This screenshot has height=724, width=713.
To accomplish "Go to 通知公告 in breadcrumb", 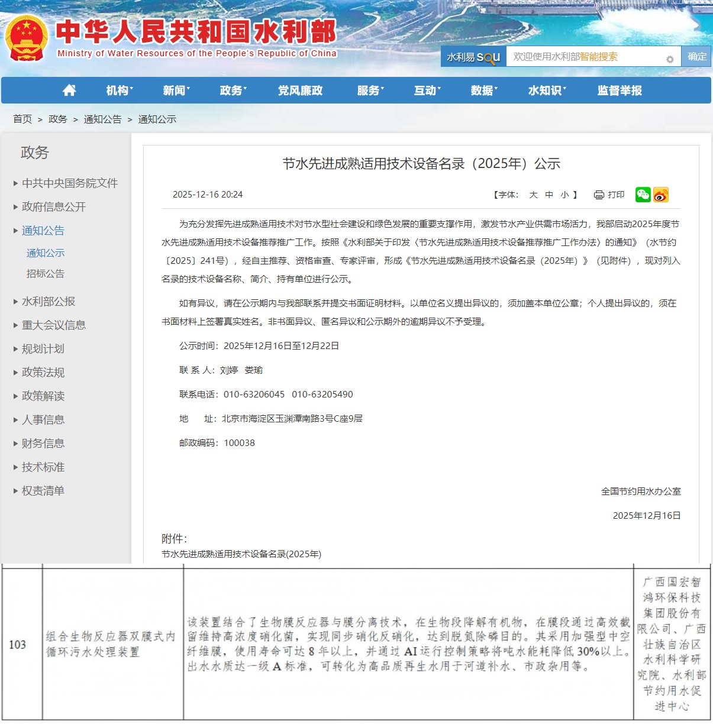I will click(102, 119).
